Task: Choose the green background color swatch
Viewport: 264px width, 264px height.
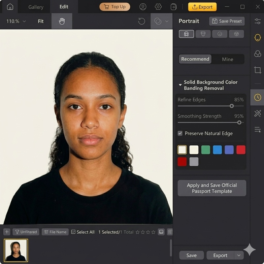Action: point(206,150)
